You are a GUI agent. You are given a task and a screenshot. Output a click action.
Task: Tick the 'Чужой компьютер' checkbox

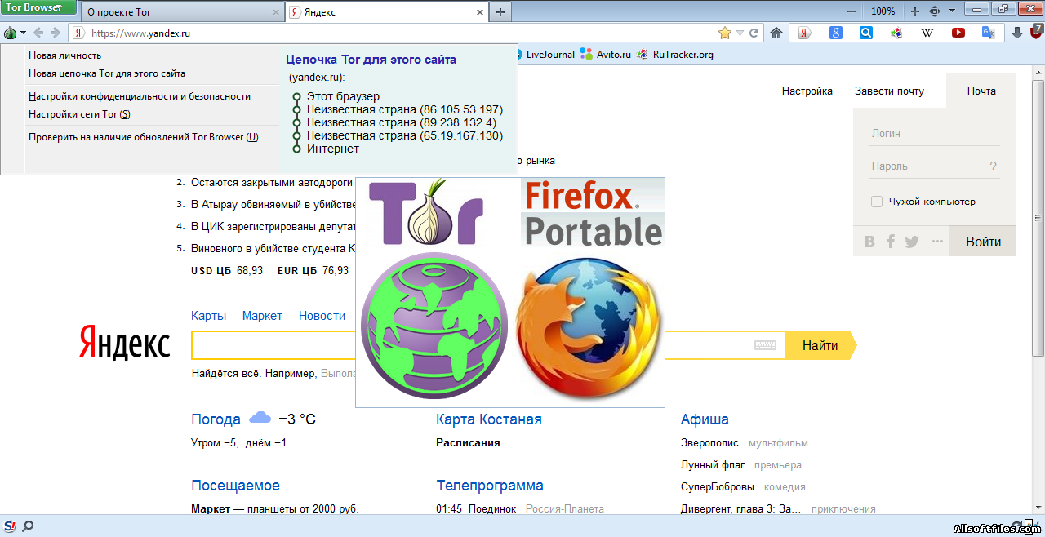877,202
